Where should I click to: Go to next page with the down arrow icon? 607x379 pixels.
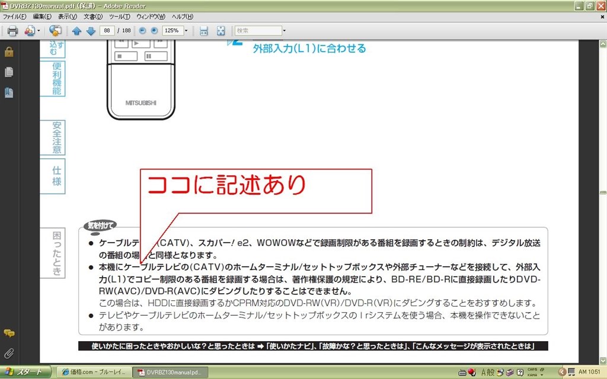pyautogui.click(x=91, y=30)
